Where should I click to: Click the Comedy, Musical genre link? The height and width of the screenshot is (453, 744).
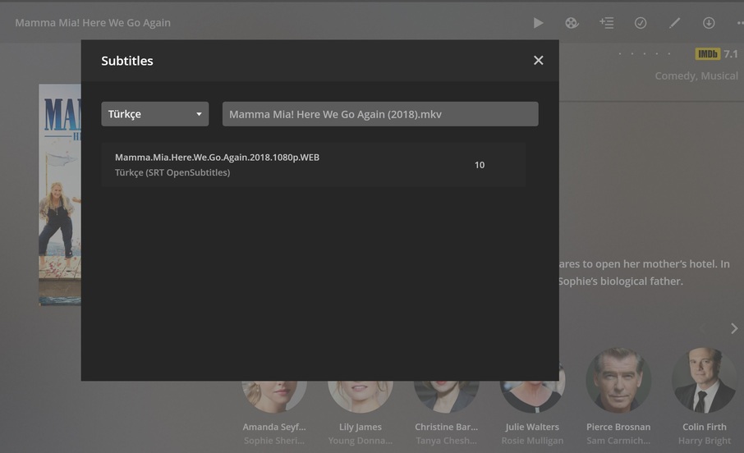pyautogui.click(x=696, y=75)
